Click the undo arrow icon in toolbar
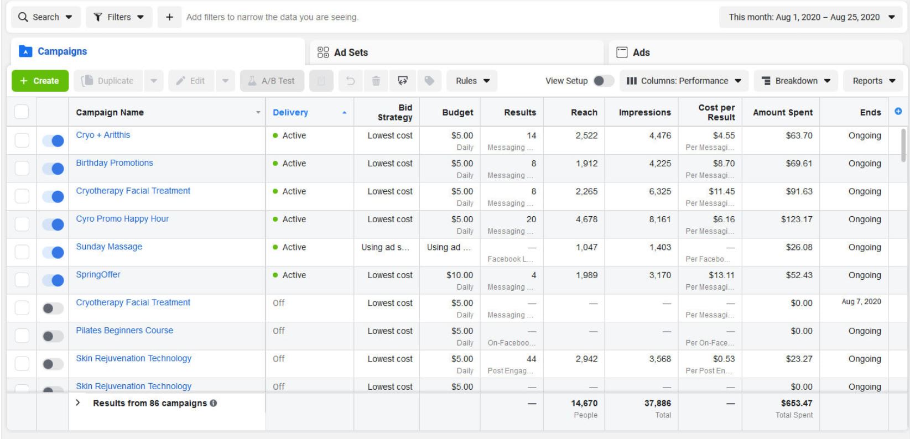Image resolution: width=910 pixels, height=439 pixels. (350, 81)
